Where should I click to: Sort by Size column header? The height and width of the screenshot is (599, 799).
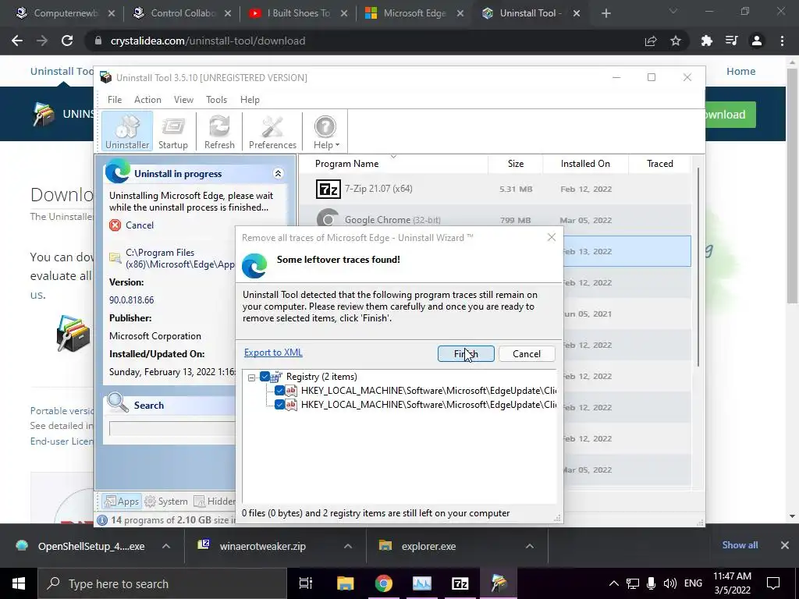pyautogui.click(x=515, y=164)
